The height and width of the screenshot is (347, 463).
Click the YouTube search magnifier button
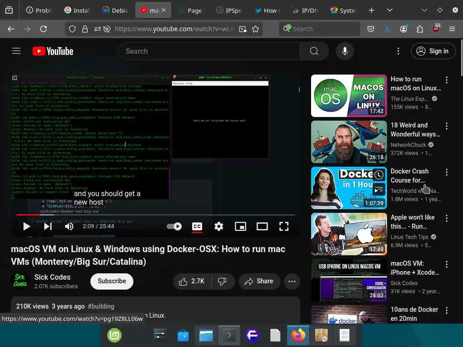[x=314, y=51]
